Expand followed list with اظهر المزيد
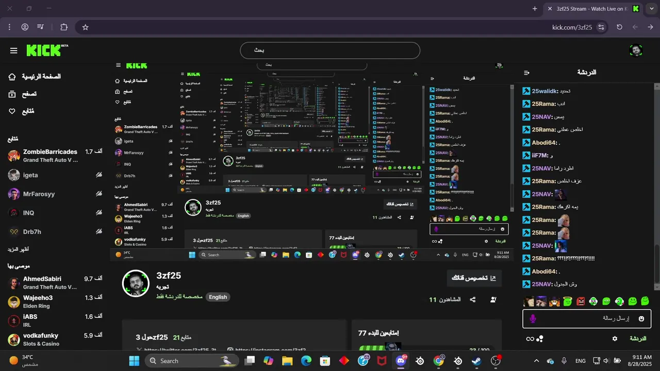 pyautogui.click(x=18, y=249)
